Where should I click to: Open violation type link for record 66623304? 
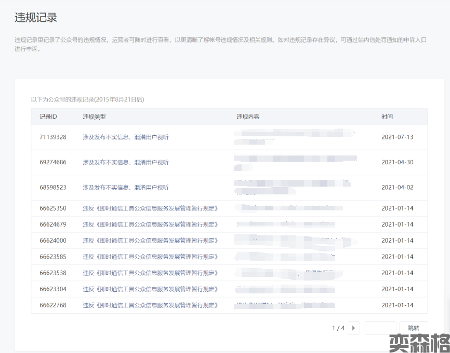(x=150, y=289)
